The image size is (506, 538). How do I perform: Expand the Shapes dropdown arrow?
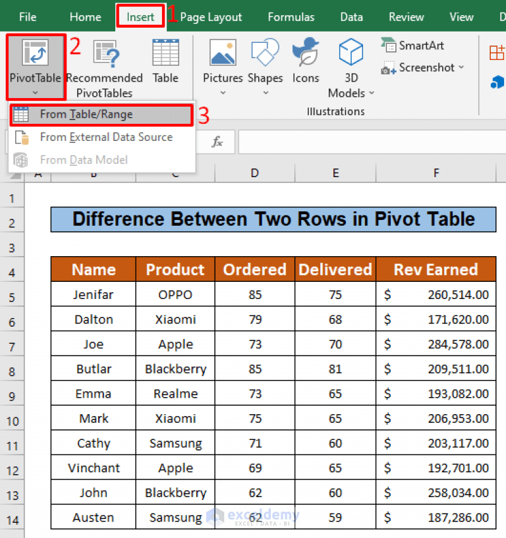[266, 93]
